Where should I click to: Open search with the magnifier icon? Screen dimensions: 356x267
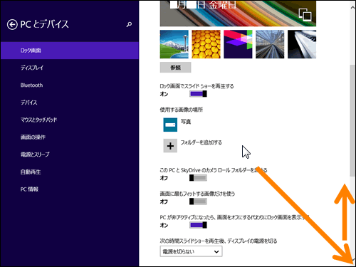(x=129, y=24)
